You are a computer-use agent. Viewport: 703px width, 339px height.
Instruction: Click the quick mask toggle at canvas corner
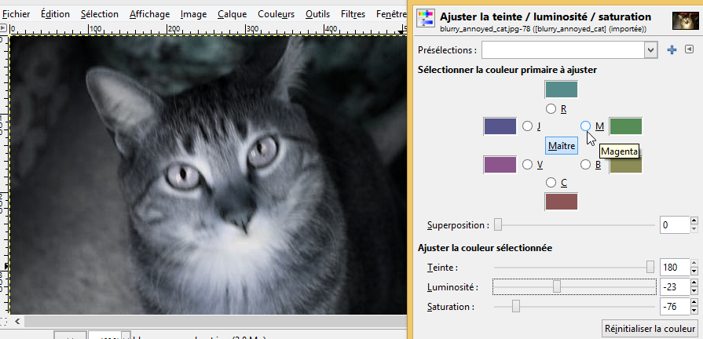pyautogui.click(x=3, y=321)
